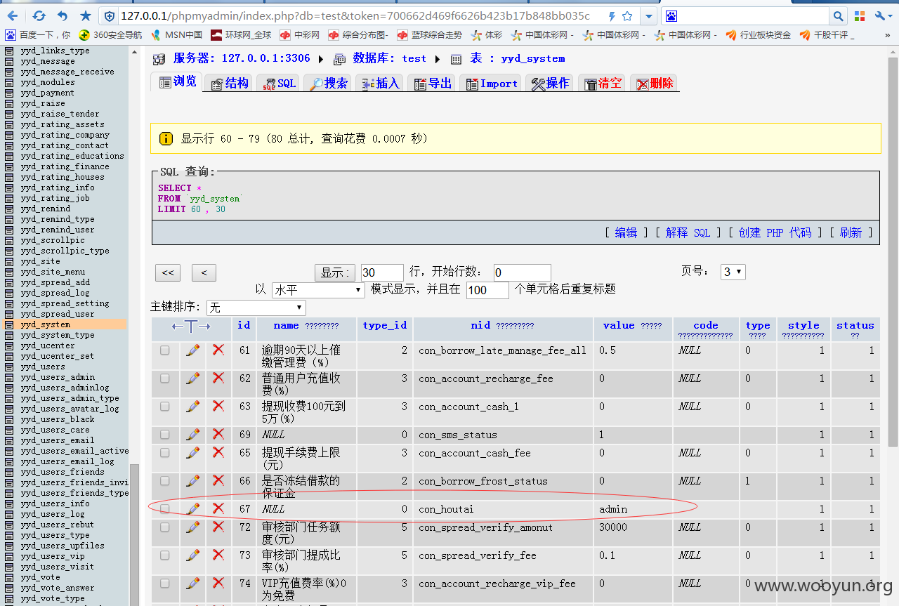Click edit pencil for row id 72
Screen dimensions: 899x606
[x=192, y=527]
